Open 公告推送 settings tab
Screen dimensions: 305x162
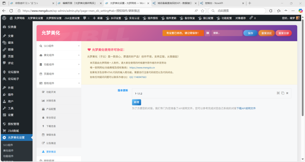coord(59,143)
